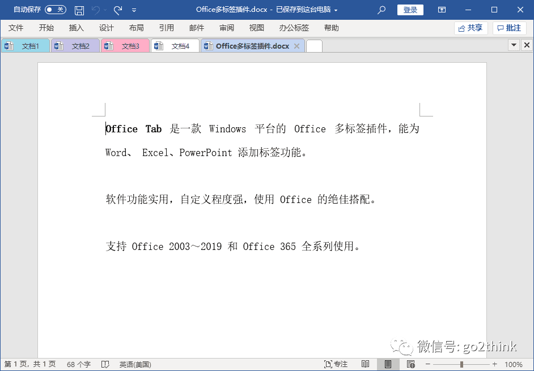Switch to the 文档2 document tab
534x371 pixels.
75,46
